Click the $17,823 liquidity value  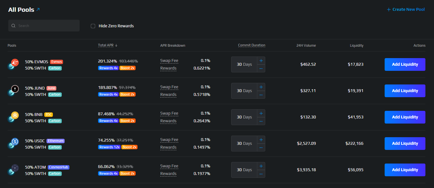coord(356,64)
